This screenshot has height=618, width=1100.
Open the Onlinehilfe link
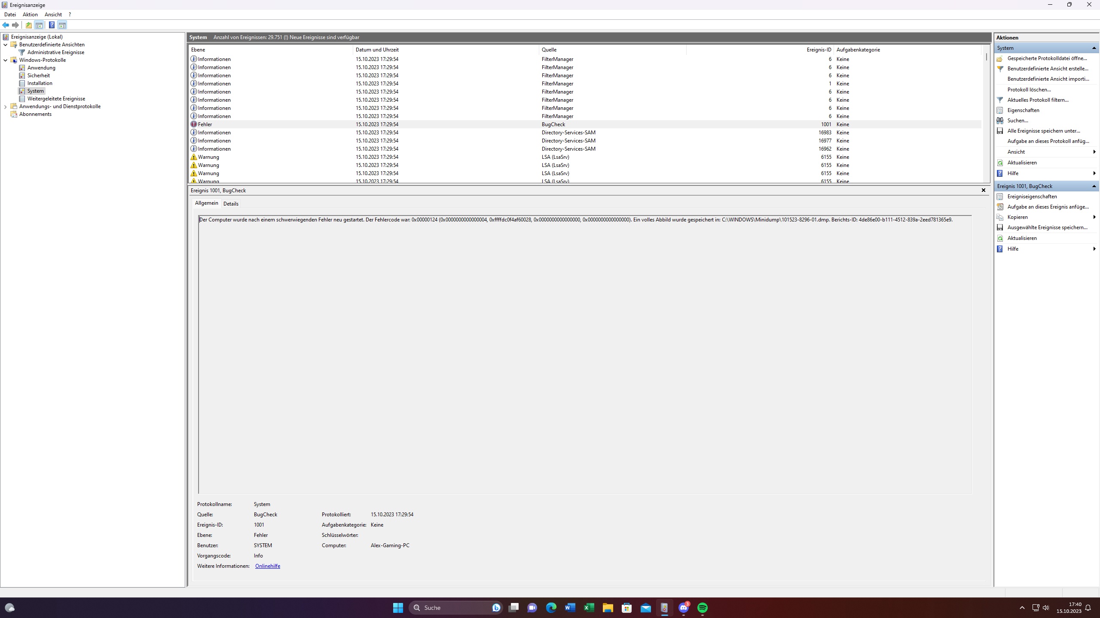tap(267, 566)
